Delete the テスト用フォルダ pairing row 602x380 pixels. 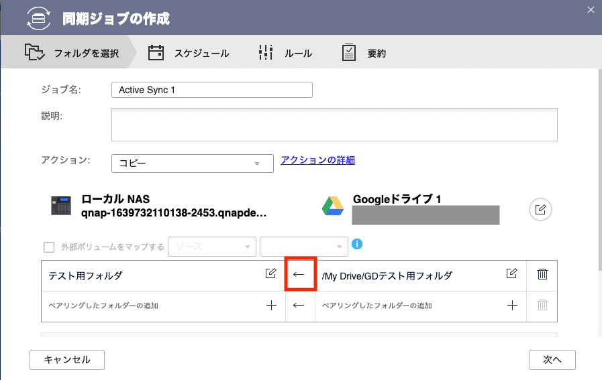click(542, 274)
